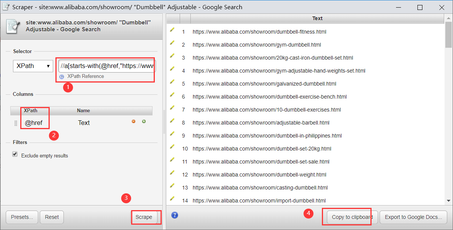Maximize the Scraper window

point(420,8)
